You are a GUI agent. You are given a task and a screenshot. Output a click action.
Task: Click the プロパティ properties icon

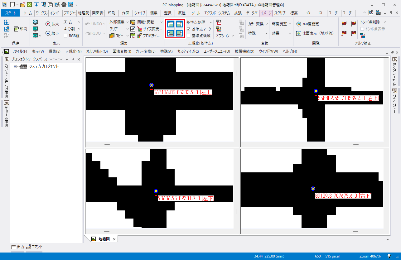[x=140, y=36]
